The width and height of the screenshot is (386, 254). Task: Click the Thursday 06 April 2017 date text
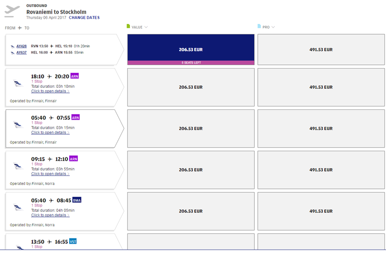46,18
